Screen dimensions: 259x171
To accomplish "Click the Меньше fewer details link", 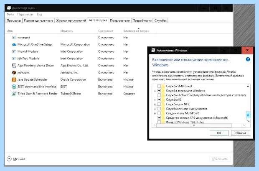I will tap(19, 159).
